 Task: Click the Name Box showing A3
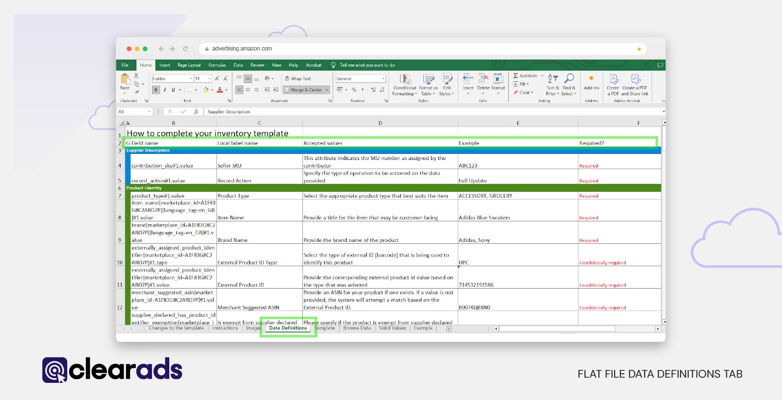pos(134,111)
